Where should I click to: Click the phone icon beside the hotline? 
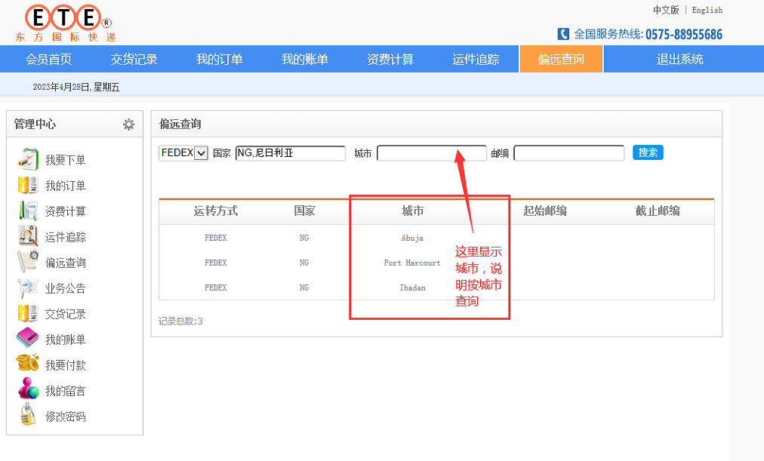[x=563, y=34]
